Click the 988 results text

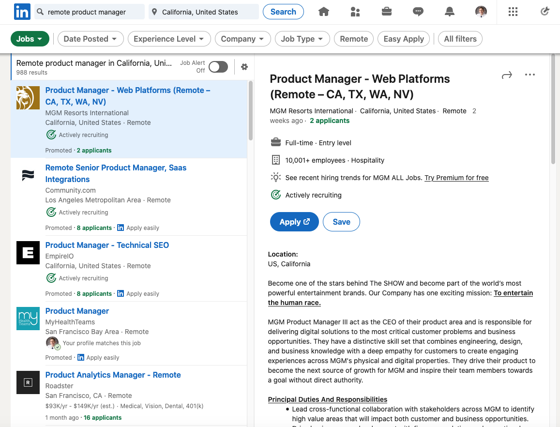click(32, 72)
